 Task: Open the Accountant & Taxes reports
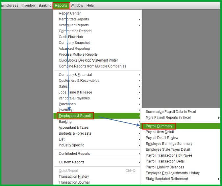point(74,127)
